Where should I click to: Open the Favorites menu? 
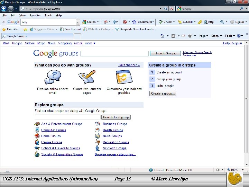point(35,16)
